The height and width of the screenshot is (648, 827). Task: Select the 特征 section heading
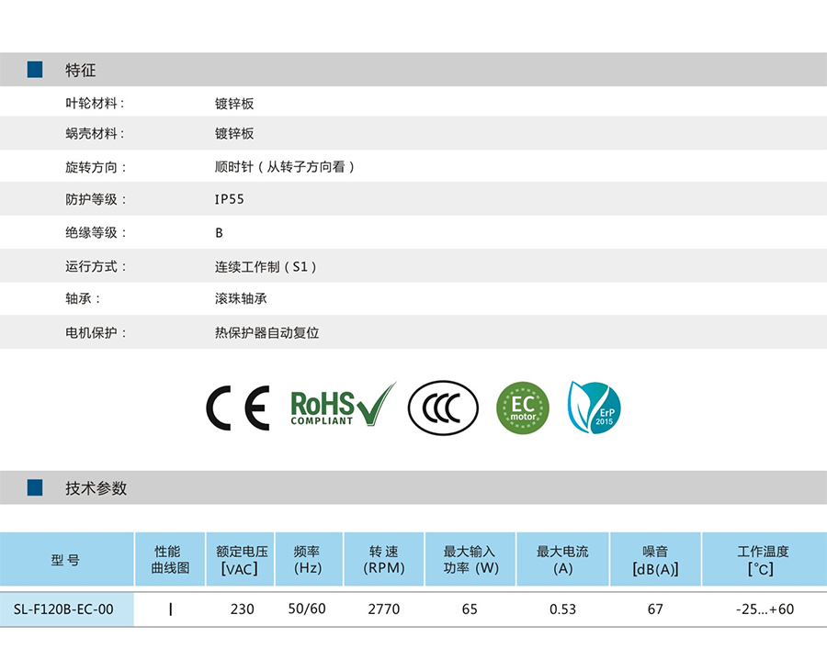[80, 71]
